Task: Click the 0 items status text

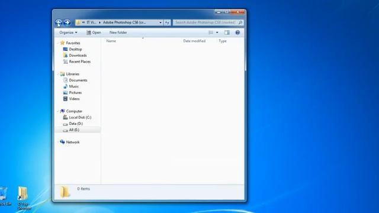Action: (x=83, y=189)
